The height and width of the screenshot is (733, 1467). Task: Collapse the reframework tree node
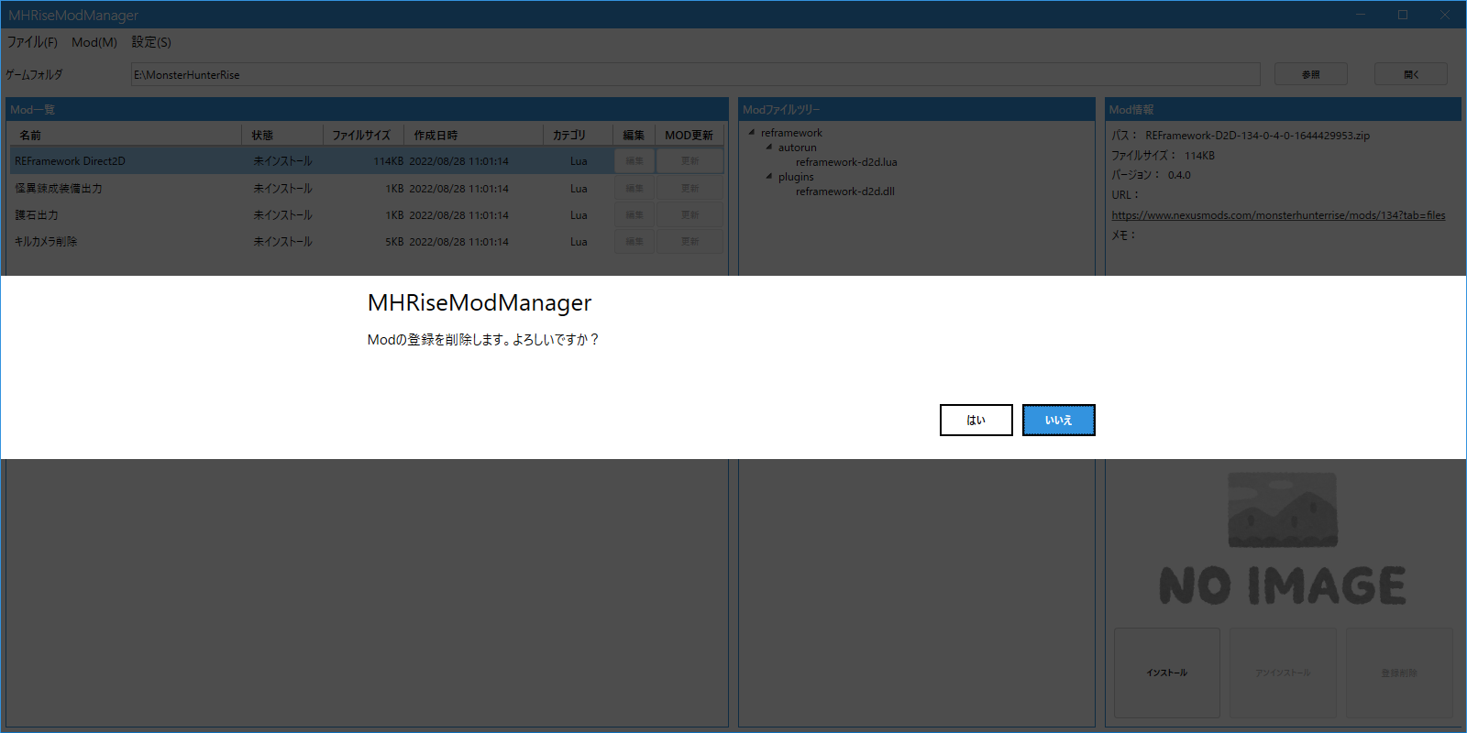point(752,132)
